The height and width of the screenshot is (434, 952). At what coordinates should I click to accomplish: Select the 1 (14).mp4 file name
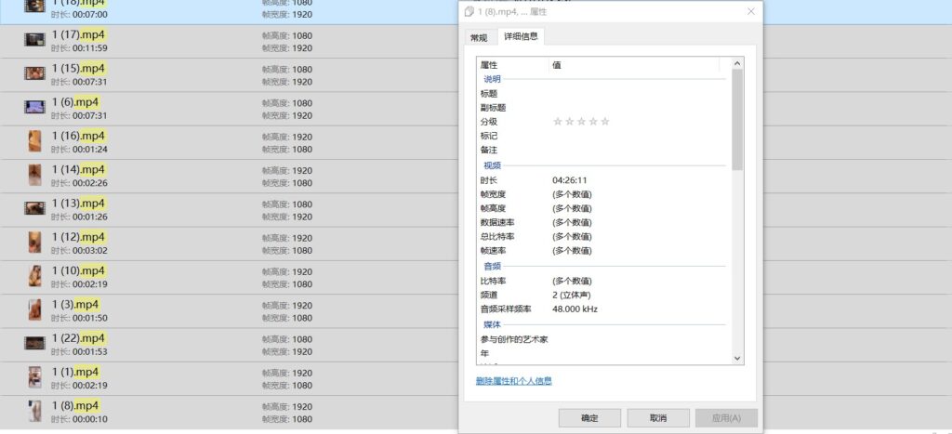coord(78,169)
